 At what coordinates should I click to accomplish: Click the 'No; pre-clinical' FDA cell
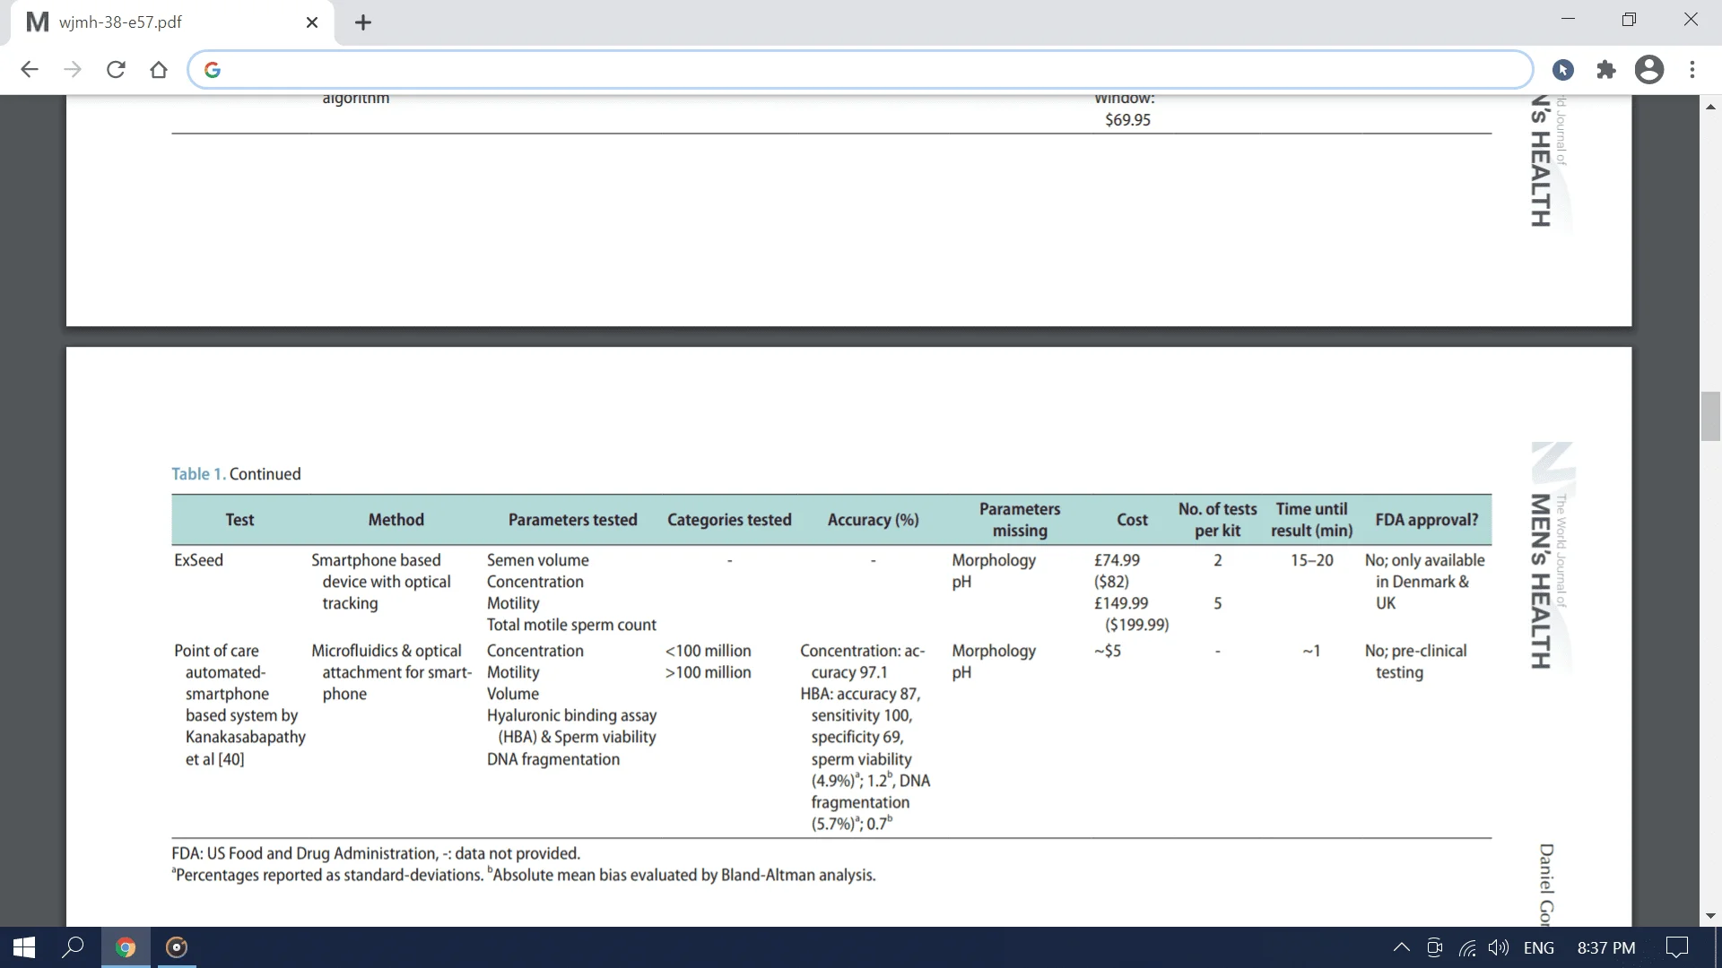click(1415, 651)
